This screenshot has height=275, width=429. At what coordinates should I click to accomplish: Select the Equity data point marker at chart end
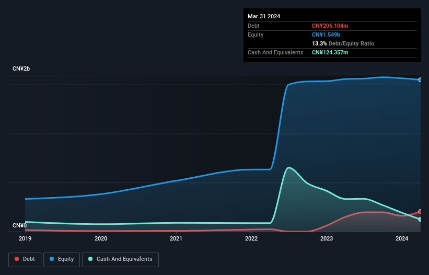point(420,80)
